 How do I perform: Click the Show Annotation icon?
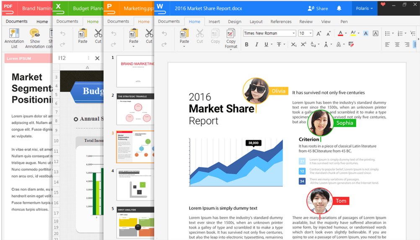click(35, 34)
